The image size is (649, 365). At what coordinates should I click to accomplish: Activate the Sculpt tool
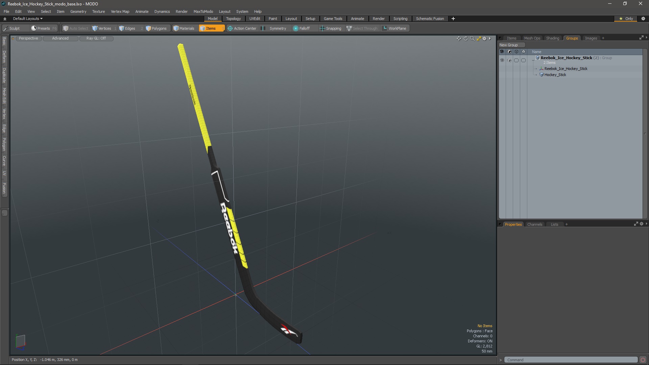click(12, 28)
